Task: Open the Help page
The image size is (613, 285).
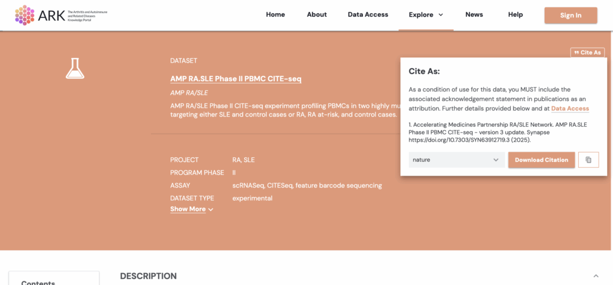Action: tap(515, 15)
